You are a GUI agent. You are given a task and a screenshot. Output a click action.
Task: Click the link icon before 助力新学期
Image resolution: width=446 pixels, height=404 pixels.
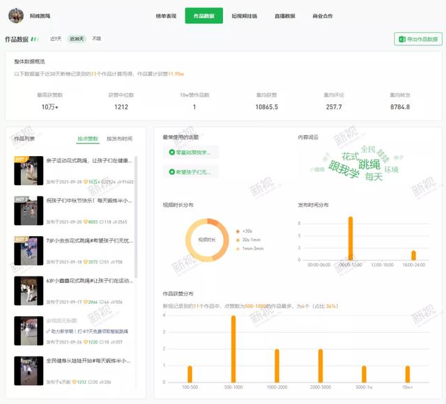pos(49,332)
